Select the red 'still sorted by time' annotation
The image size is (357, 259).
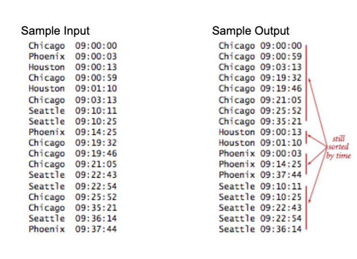[338, 147]
